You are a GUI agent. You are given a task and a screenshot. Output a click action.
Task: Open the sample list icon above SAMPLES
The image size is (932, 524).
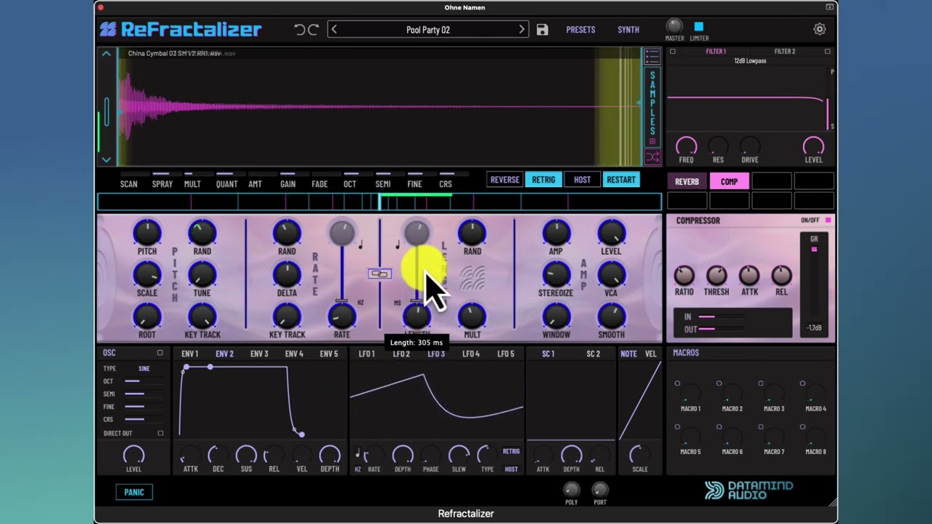click(x=652, y=57)
